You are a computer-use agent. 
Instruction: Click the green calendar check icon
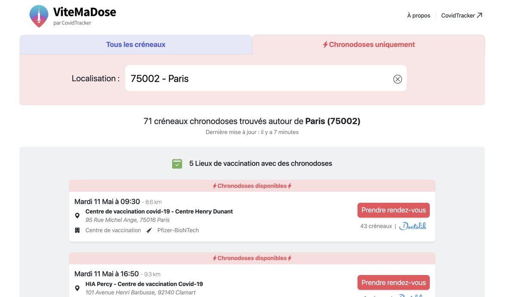pyautogui.click(x=177, y=164)
